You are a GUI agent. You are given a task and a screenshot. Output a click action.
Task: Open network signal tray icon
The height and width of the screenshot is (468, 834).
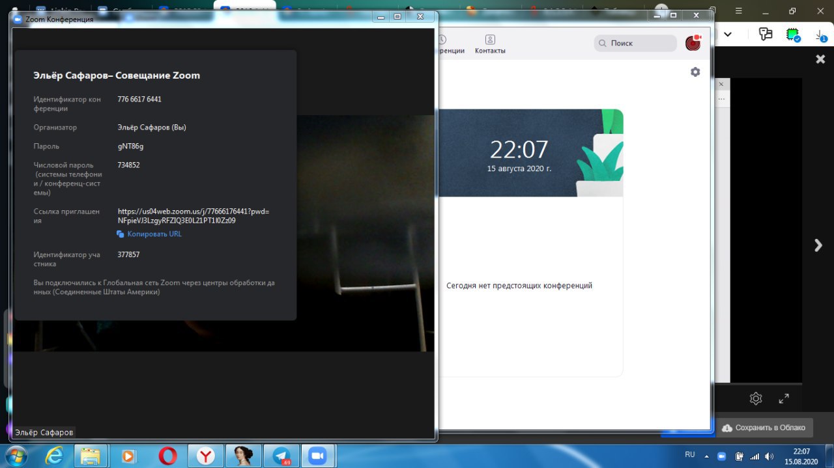point(755,456)
